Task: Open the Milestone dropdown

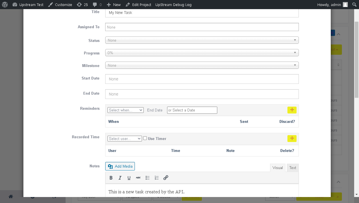Action: (x=202, y=65)
